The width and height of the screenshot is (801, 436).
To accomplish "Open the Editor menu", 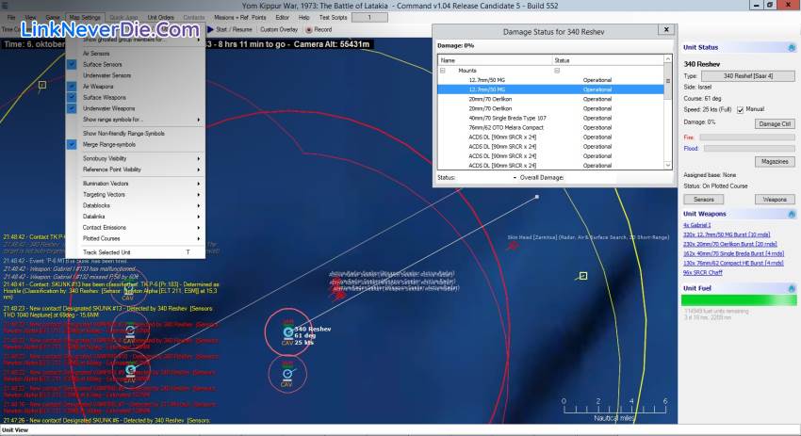I will click(x=282, y=17).
